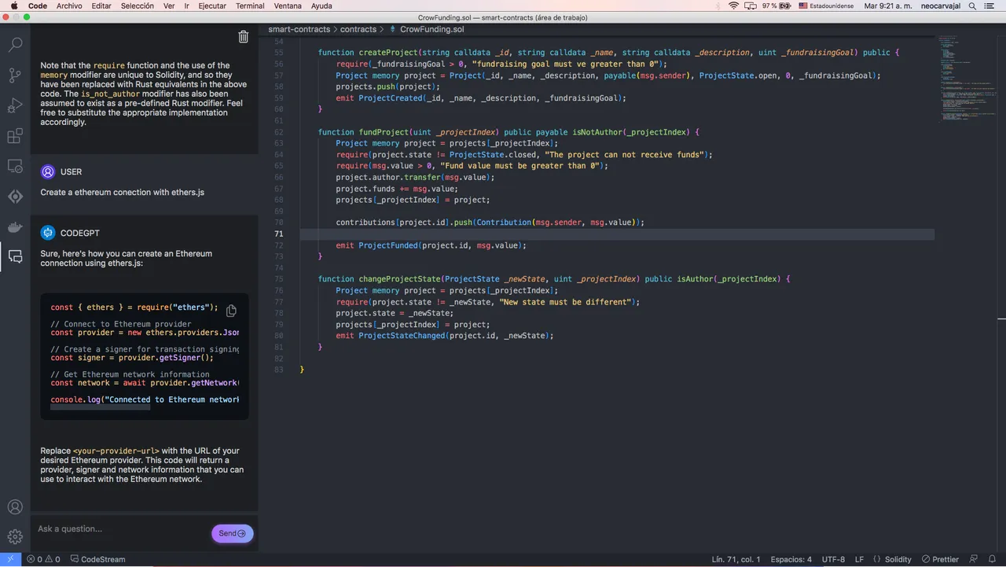Change indentation via Espacios: 4
Screen dimensions: 1006x567
(x=791, y=559)
